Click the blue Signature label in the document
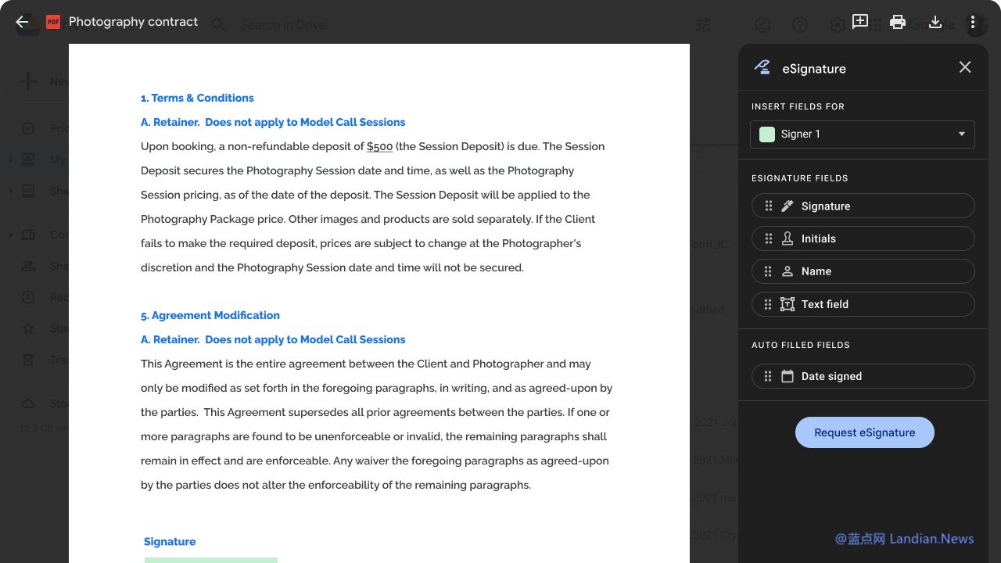 [x=170, y=541]
